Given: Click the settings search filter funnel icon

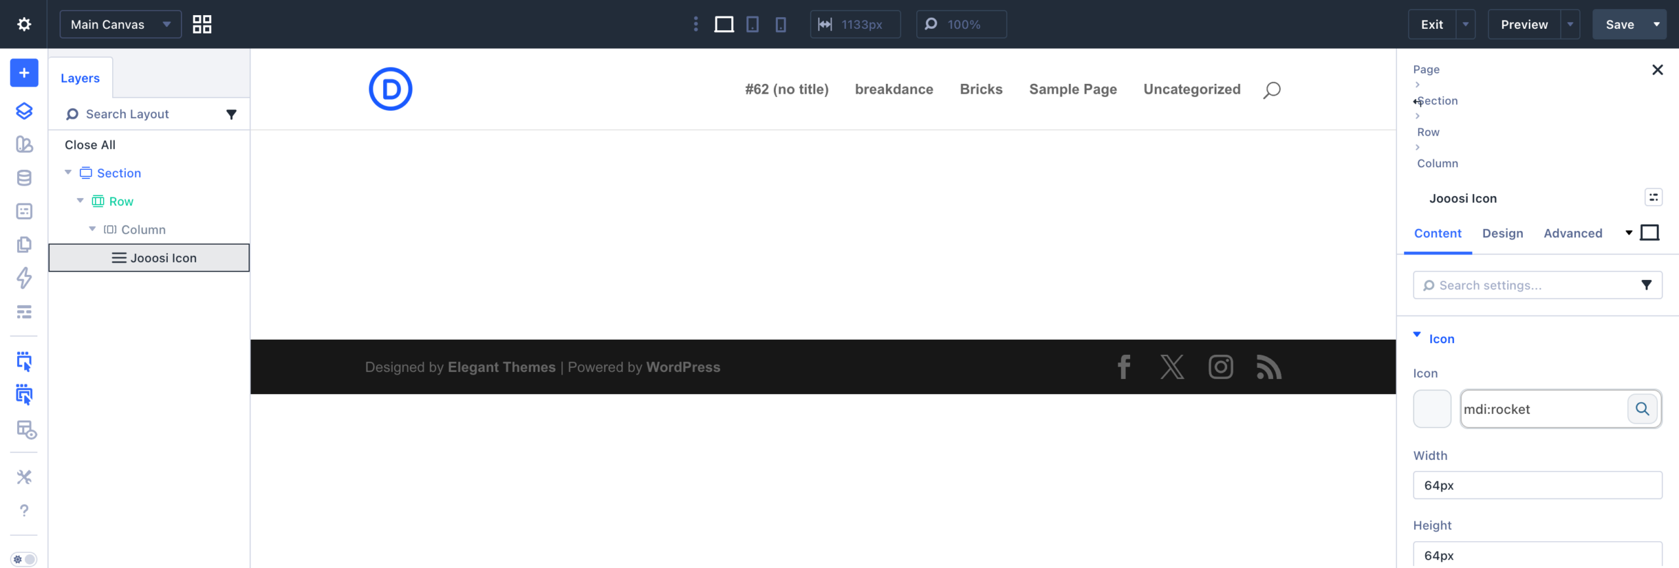Looking at the screenshot, I should (x=1646, y=285).
